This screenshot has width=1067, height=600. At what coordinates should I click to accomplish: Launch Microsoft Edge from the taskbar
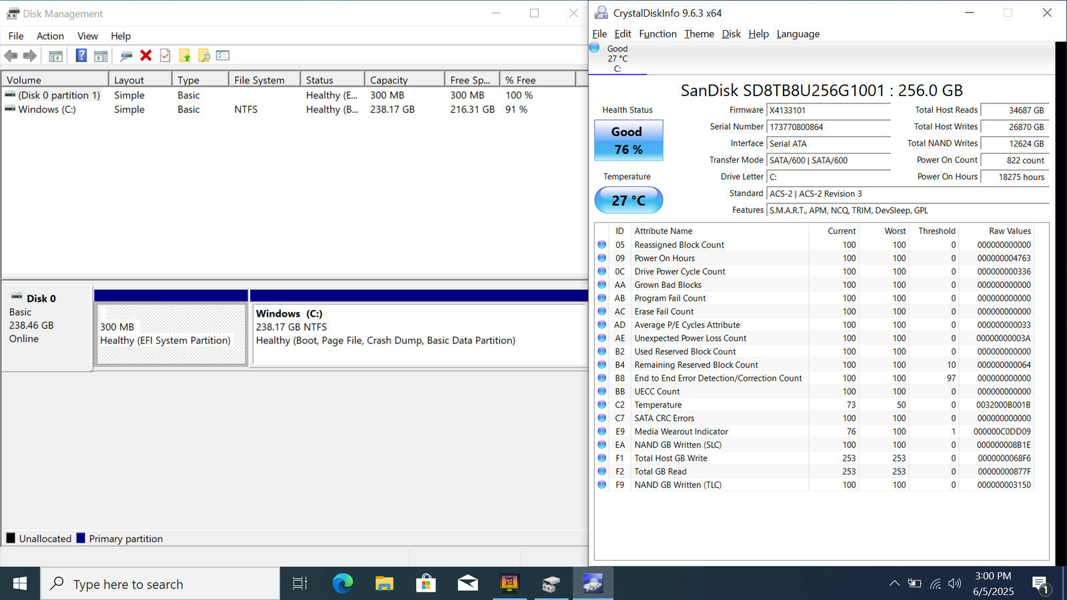click(343, 584)
